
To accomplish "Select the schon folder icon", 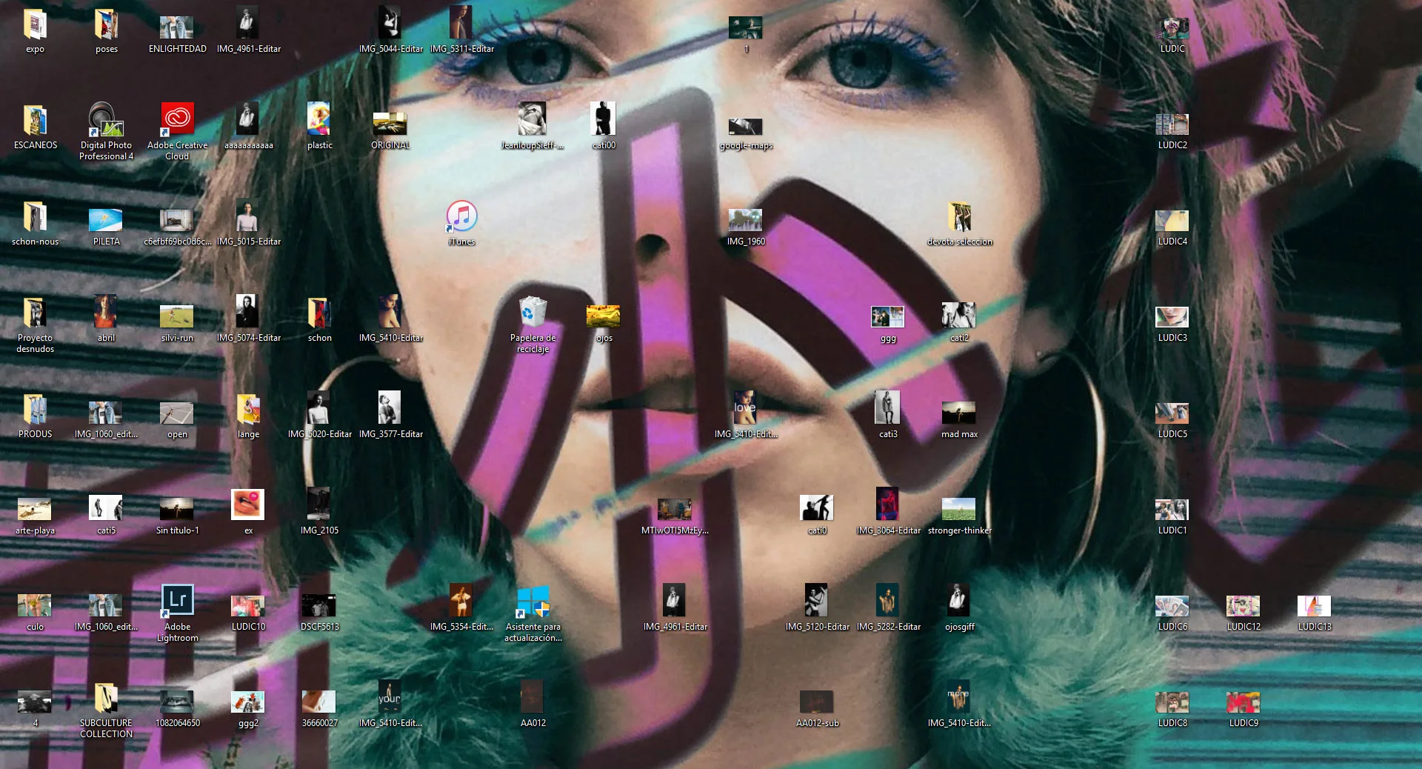I will coord(319,313).
